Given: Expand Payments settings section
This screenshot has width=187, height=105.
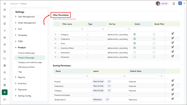Looking at the screenshot, I should 21,89.
